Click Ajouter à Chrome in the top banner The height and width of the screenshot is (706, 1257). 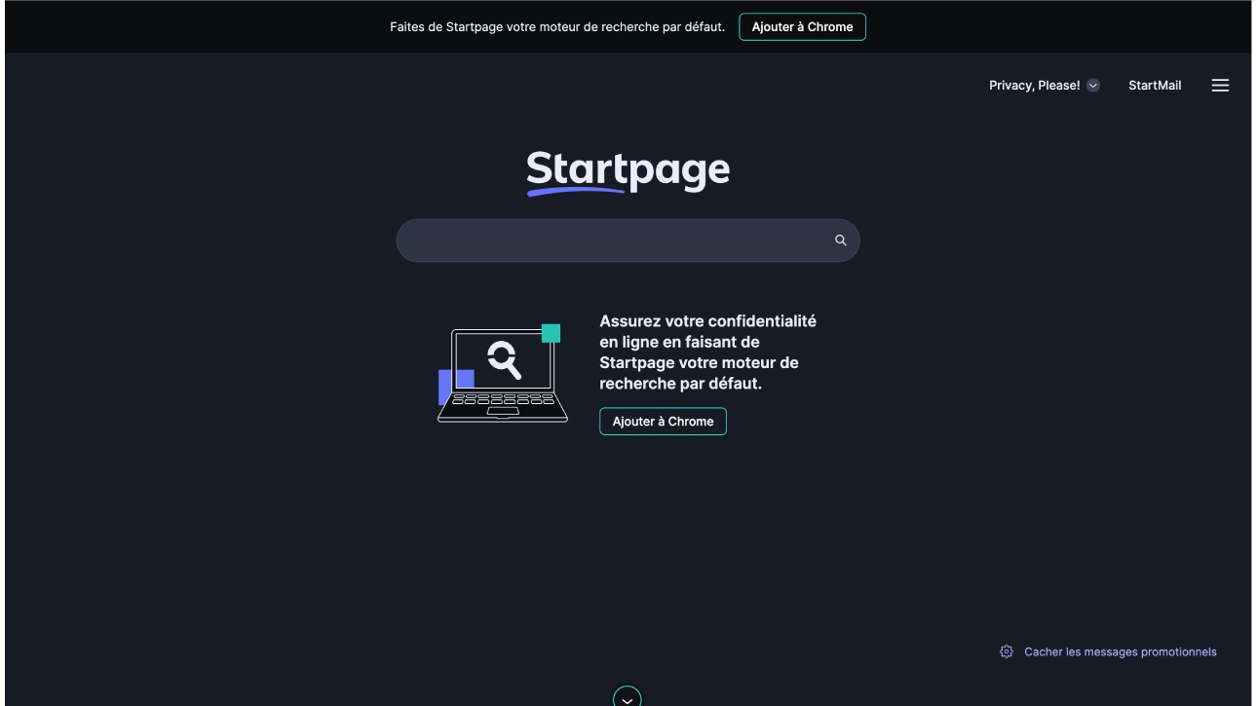coord(802,27)
